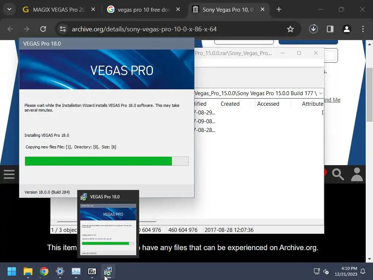Open Settings gear app in taskbar
373x280 pixels.
60,271
